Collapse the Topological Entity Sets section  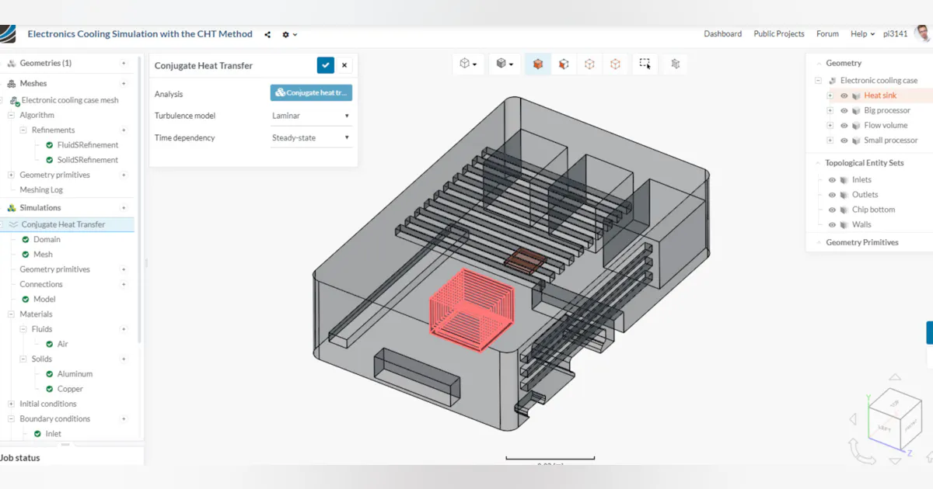point(817,163)
